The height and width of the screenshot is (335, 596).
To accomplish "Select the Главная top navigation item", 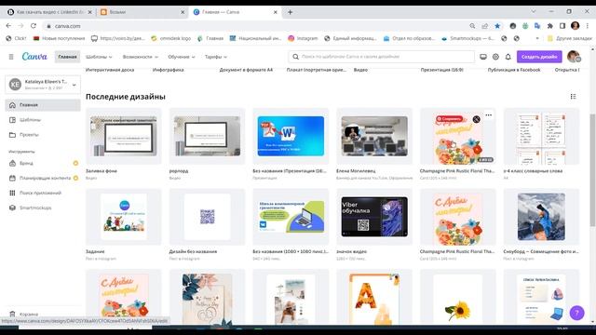I will [67, 57].
